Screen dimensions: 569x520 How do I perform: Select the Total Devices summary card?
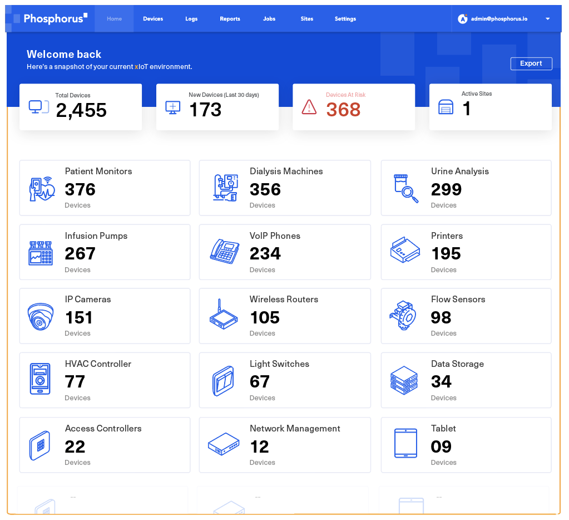(81, 107)
